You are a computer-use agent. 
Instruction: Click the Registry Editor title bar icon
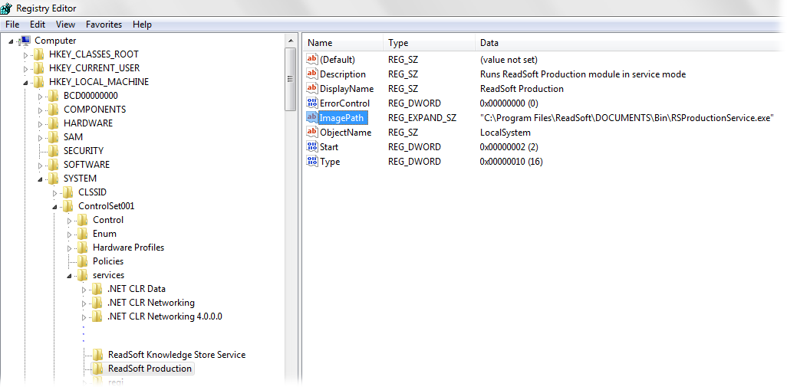click(x=7, y=8)
